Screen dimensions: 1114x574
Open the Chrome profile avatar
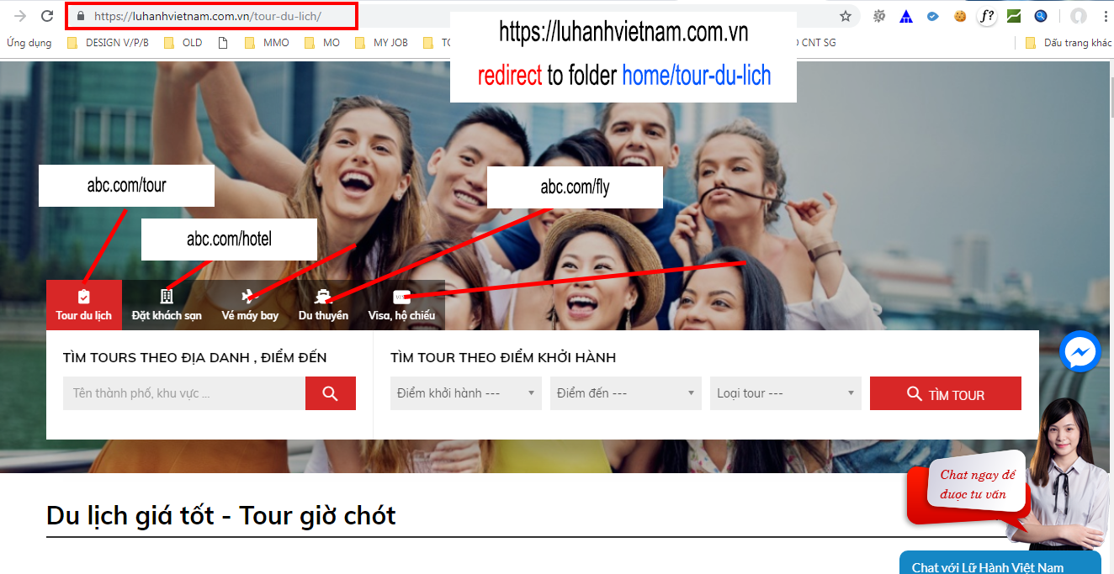(1078, 15)
